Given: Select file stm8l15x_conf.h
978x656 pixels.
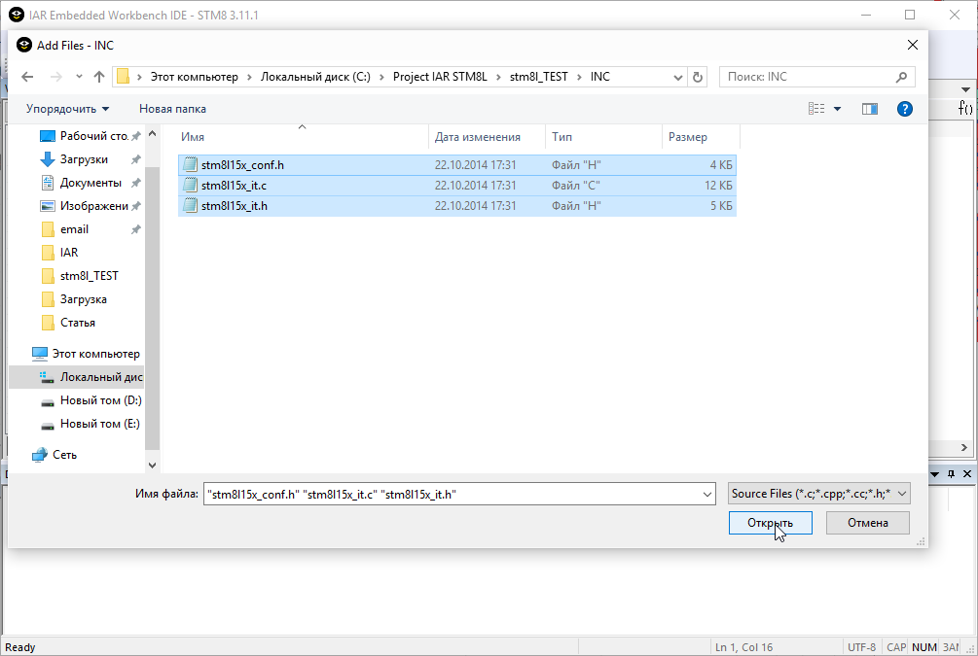Looking at the screenshot, I should click(457, 165).
